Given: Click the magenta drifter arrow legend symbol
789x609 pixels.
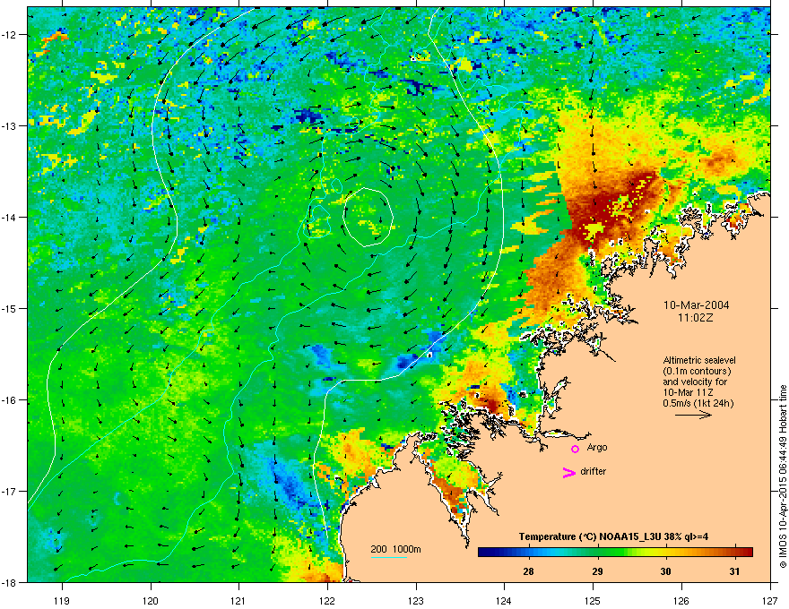Looking at the screenshot, I should pyautogui.click(x=568, y=472).
